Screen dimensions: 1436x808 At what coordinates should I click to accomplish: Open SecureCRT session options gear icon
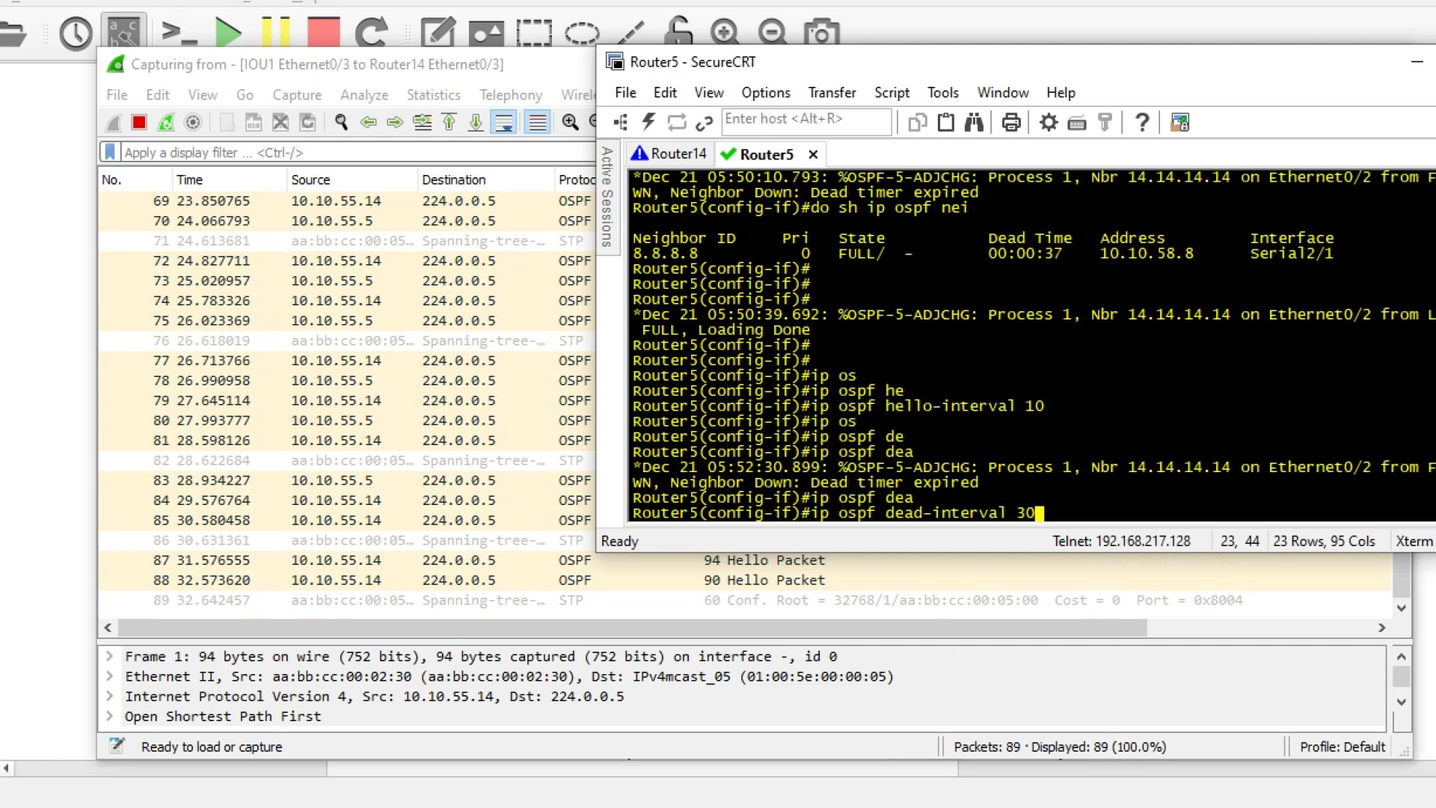pyautogui.click(x=1049, y=122)
